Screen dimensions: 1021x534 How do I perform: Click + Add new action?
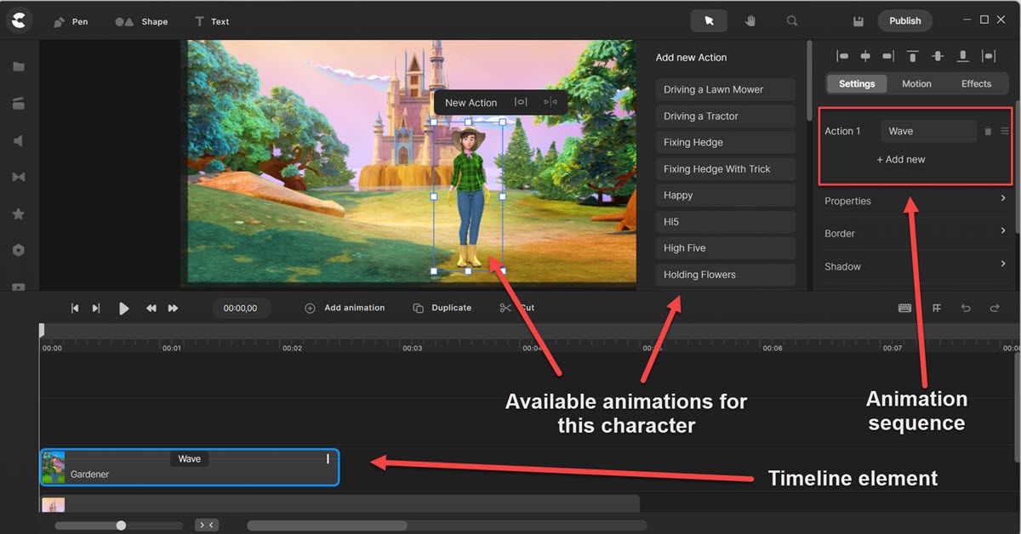pyautogui.click(x=901, y=159)
